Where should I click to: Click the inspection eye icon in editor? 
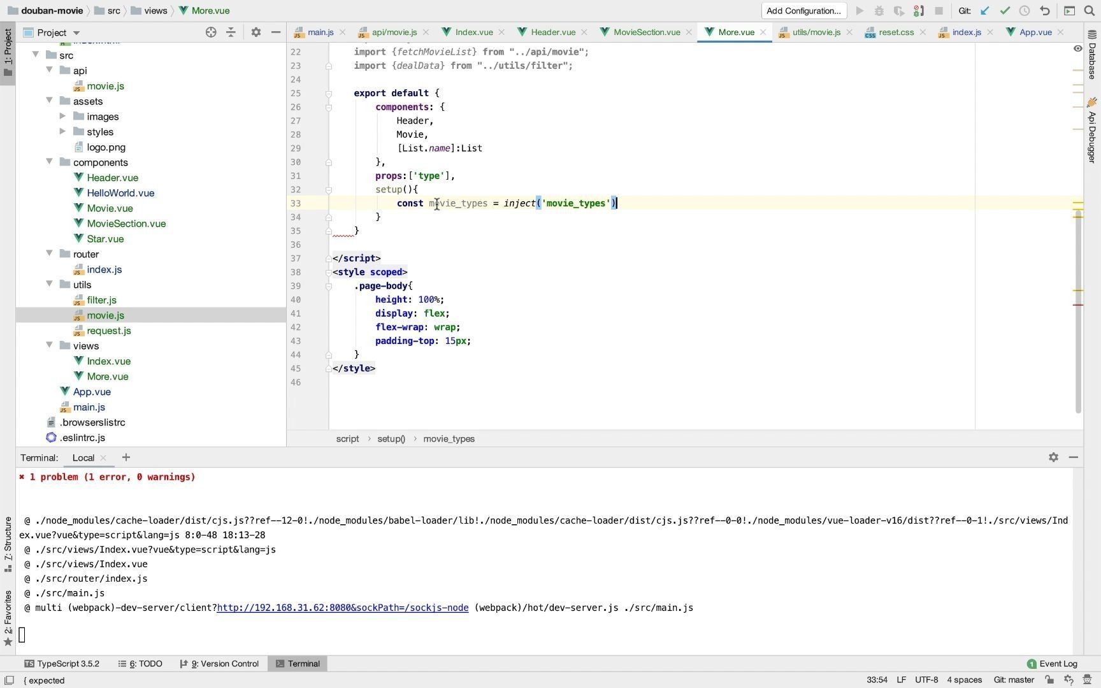[1077, 48]
